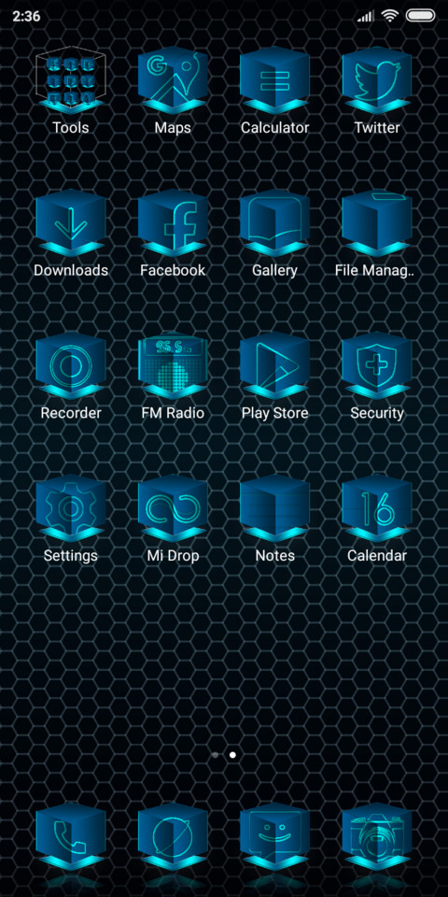Tap the Wi-Fi status icon
Image resolution: width=448 pixels, height=897 pixels.
pyautogui.click(x=390, y=16)
